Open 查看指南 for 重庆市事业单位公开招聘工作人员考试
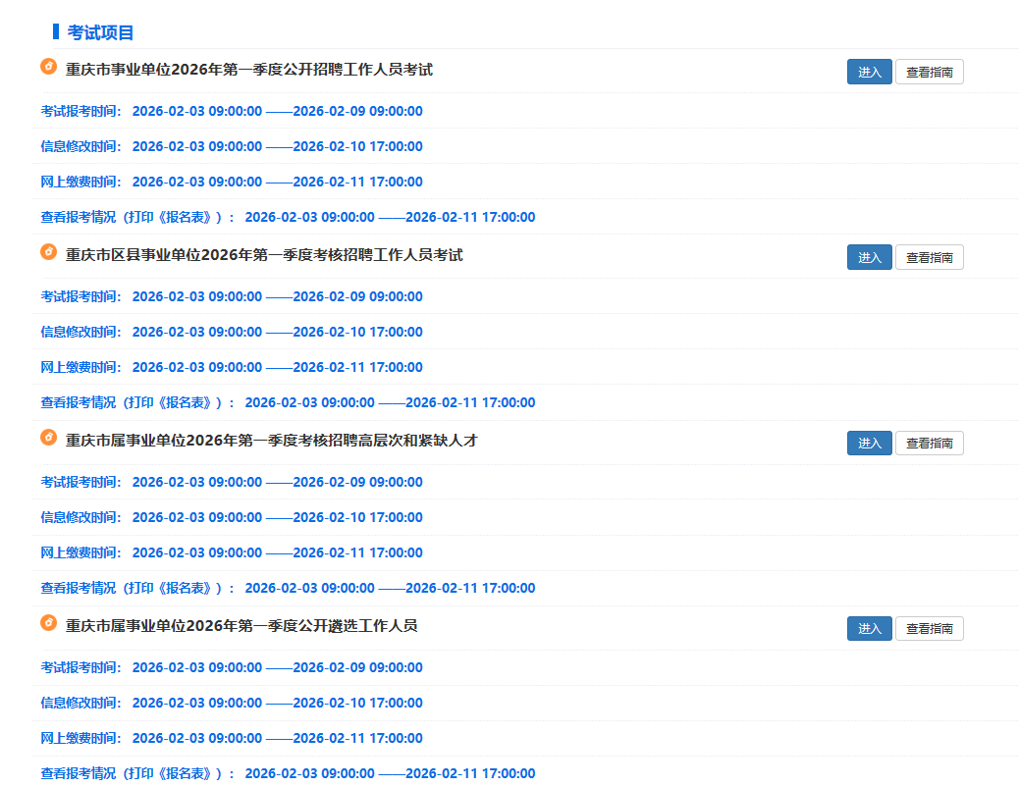This screenshot has height=787, width=1019. tap(929, 72)
